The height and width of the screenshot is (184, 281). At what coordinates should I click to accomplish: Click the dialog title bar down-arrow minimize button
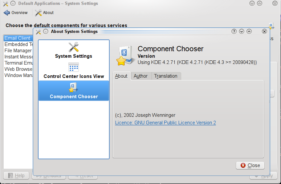click(x=242, y=32)
